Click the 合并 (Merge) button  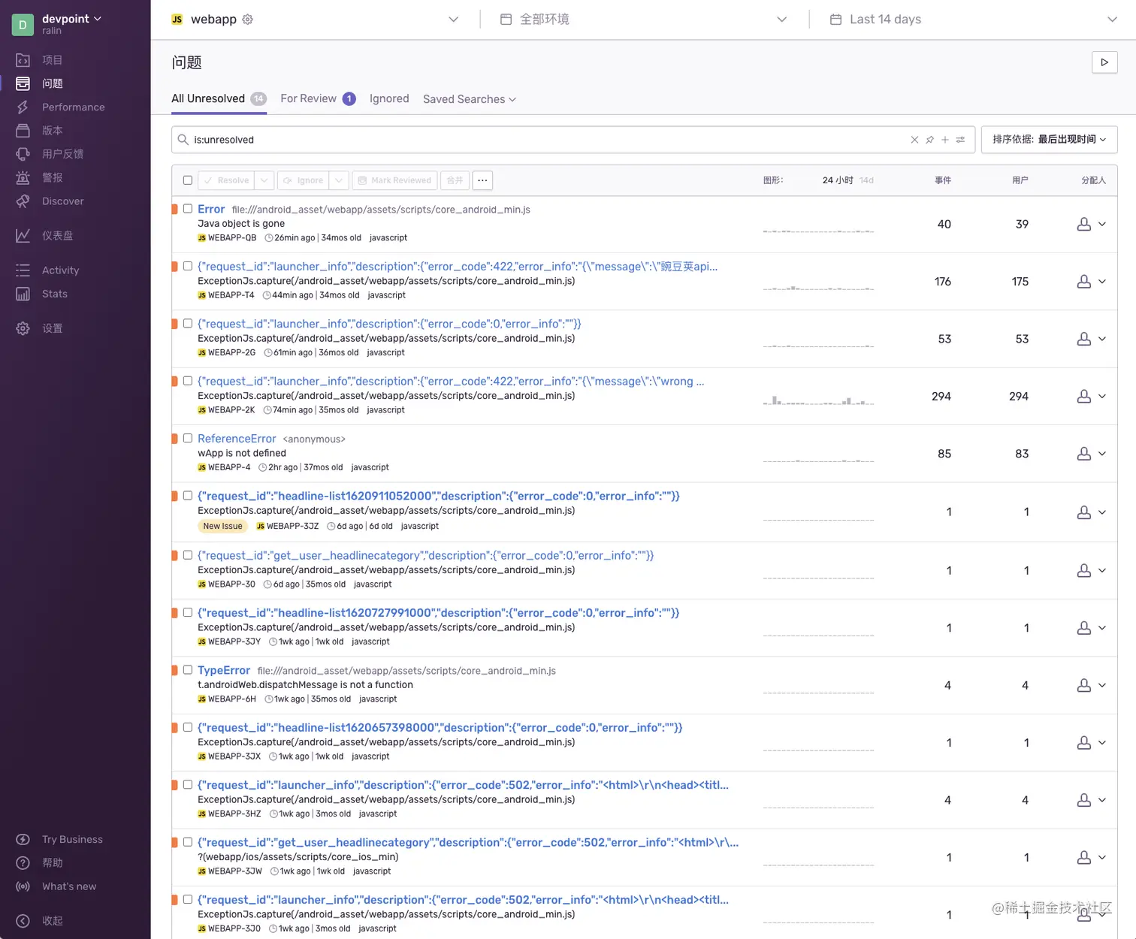(x=455, y=180)
